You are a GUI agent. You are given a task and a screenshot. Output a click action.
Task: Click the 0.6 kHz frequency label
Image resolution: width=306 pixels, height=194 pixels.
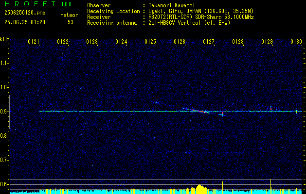(x=4, y=184)
